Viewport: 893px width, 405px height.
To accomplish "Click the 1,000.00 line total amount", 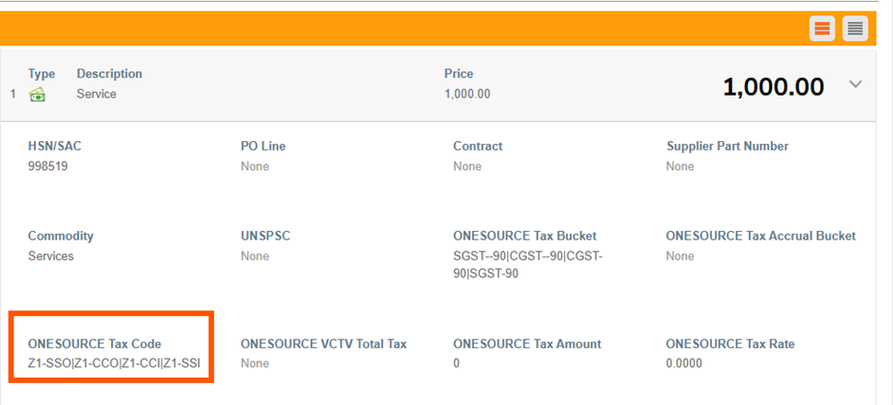I will tap(773, 87).
